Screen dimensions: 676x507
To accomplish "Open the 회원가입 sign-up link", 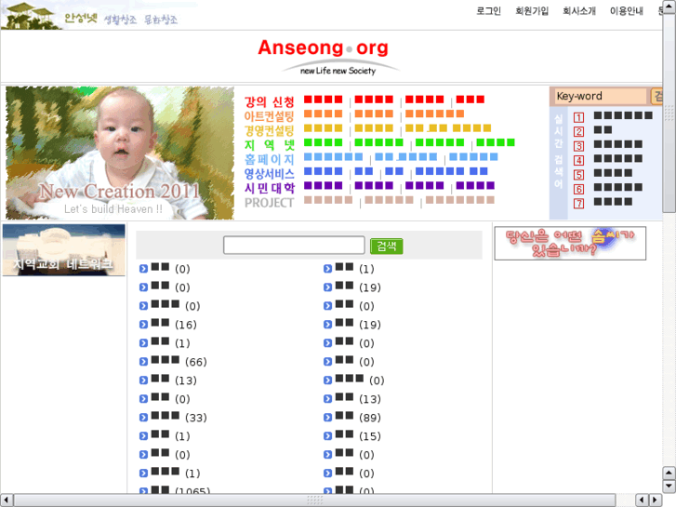I will 532,11.
